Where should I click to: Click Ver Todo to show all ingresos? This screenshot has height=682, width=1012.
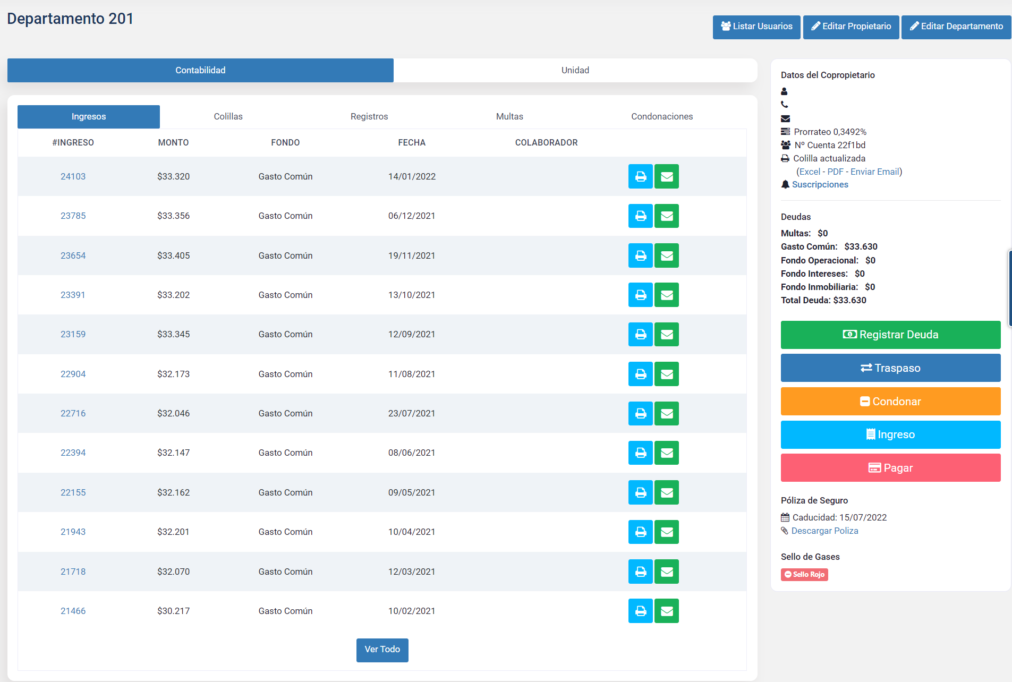pyautogui.click(x=382, y=650)
